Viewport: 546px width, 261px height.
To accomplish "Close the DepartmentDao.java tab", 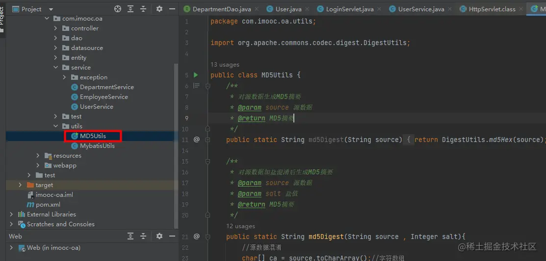I will [x=258, y=9].
